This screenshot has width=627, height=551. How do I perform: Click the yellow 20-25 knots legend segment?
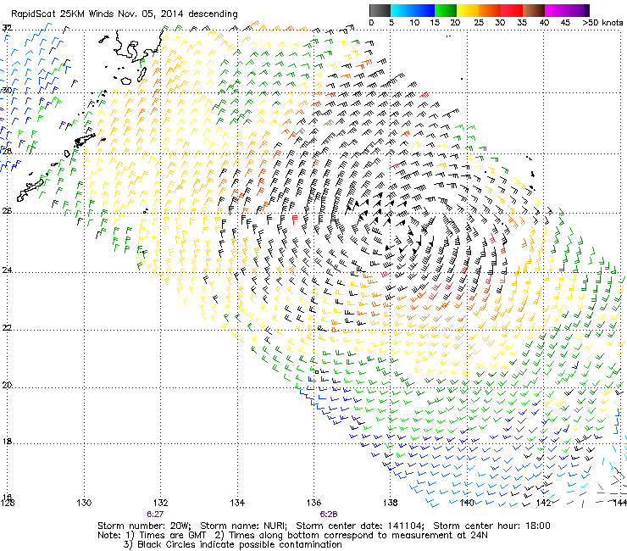[x=468, y=10]
